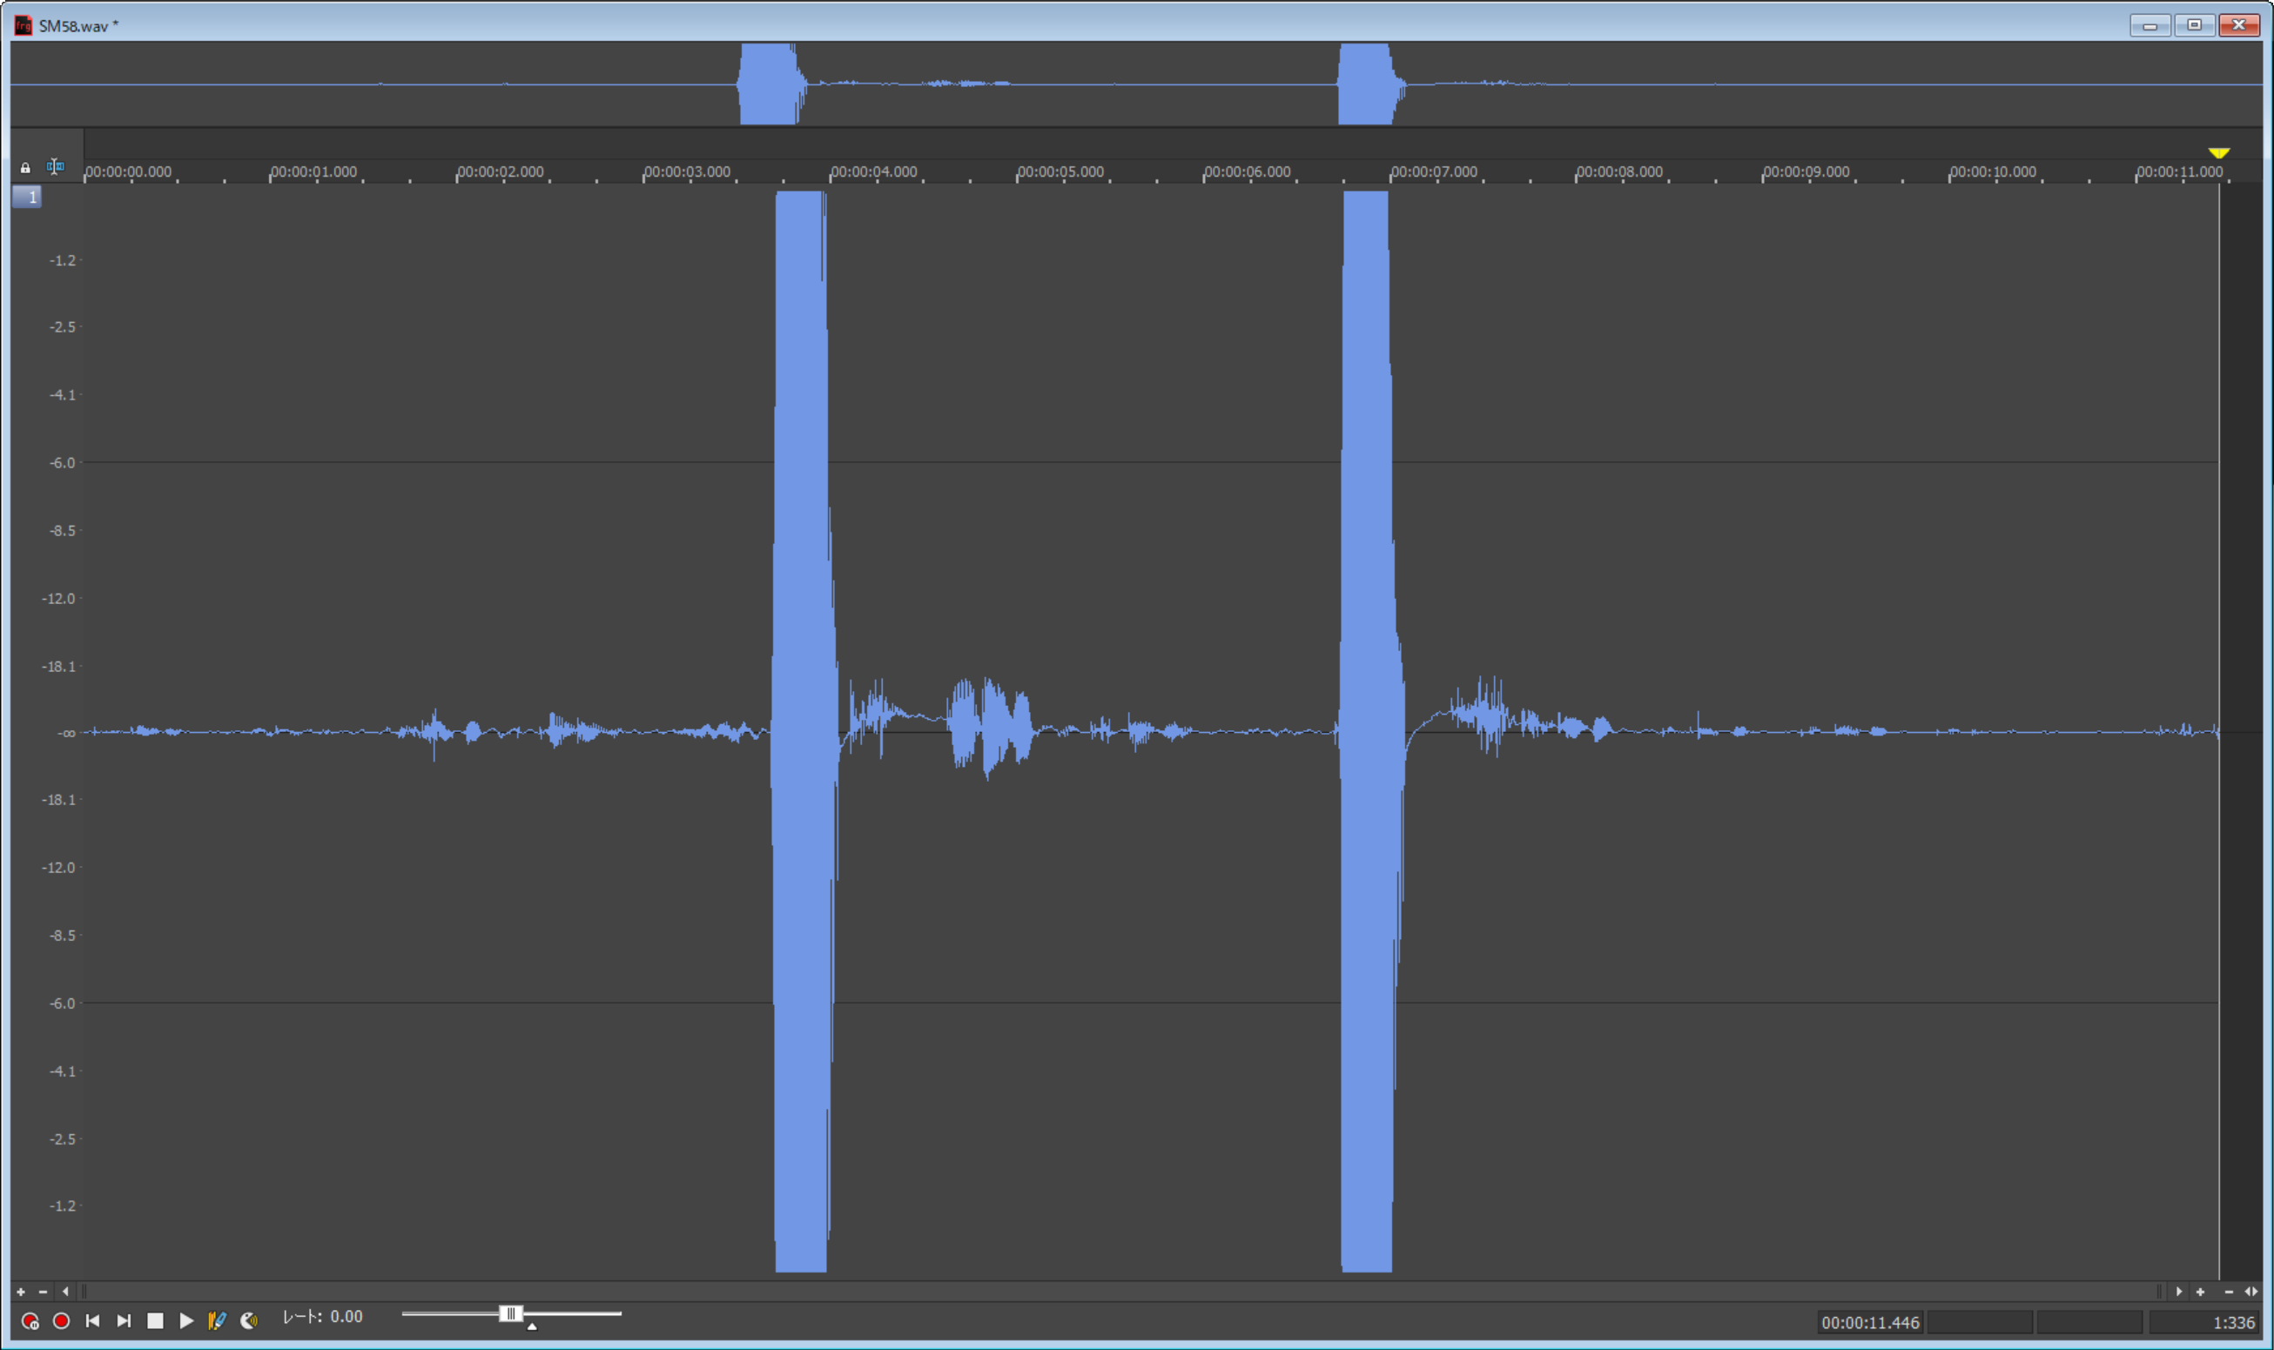Screen dimensions: 2274x1350
Task: Click the yellow marker on the ruler
Action: tap(2218, 152)
